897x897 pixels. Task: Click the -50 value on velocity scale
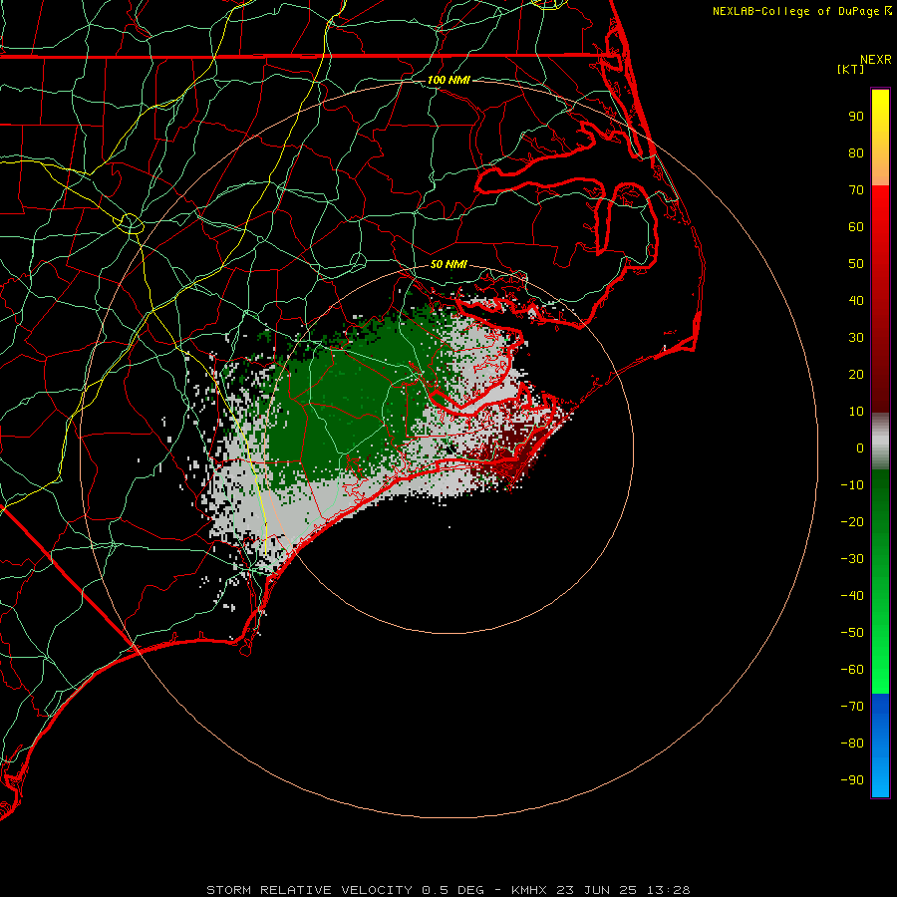[x=852, y=633]
